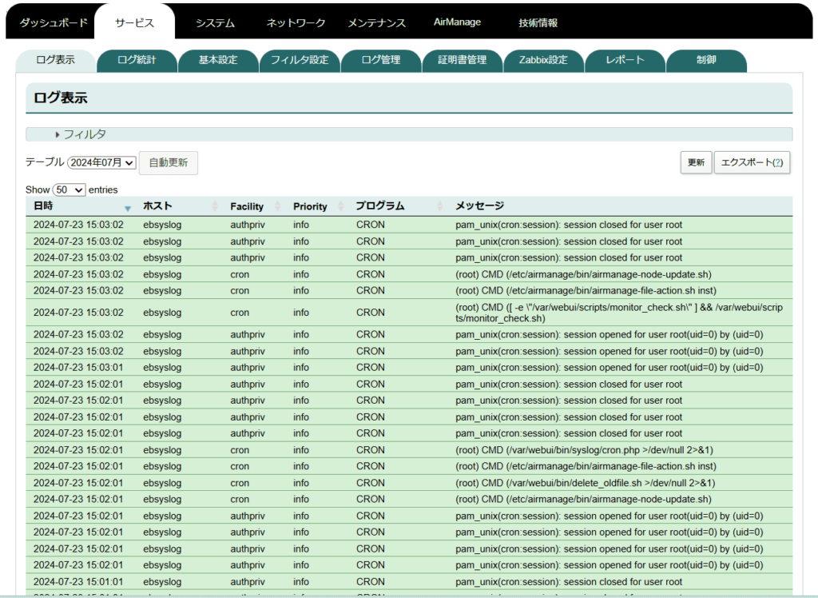Switch to the ログ統計 tab

point(137,60)
